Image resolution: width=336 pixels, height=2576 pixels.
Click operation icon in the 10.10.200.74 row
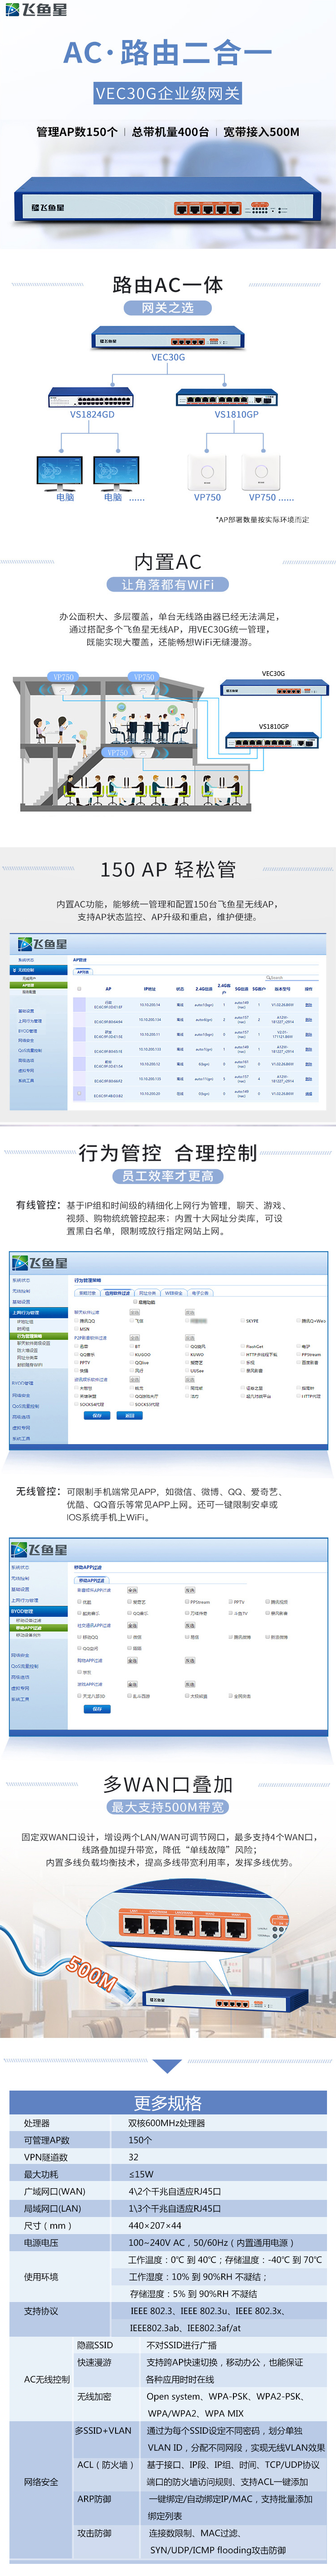click(x=308, y=1005)
